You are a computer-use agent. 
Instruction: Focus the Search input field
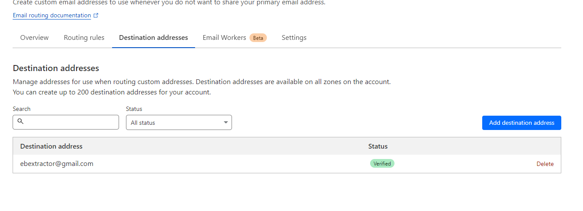(x=70, y=122)
